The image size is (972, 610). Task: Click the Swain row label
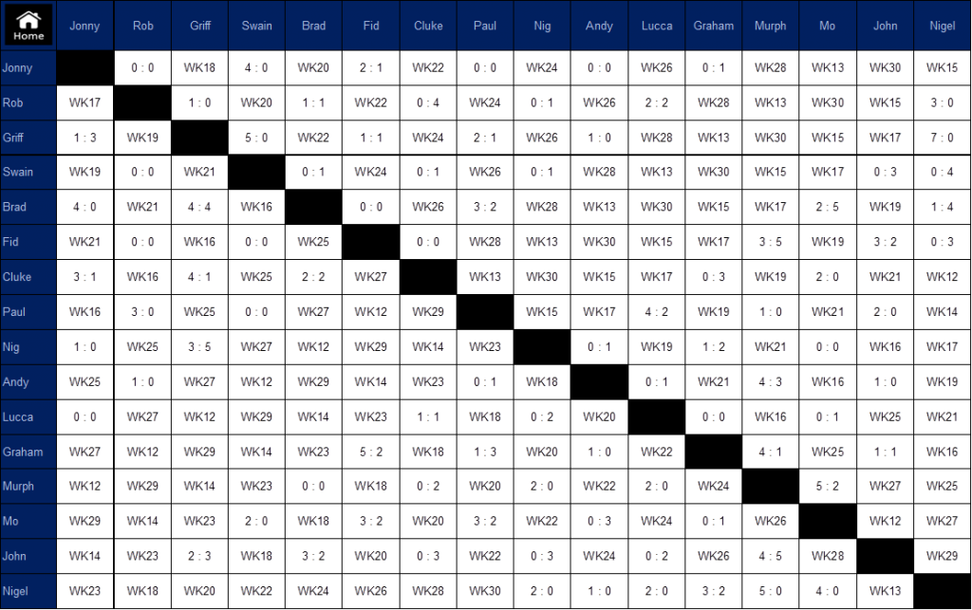[28, 172]
